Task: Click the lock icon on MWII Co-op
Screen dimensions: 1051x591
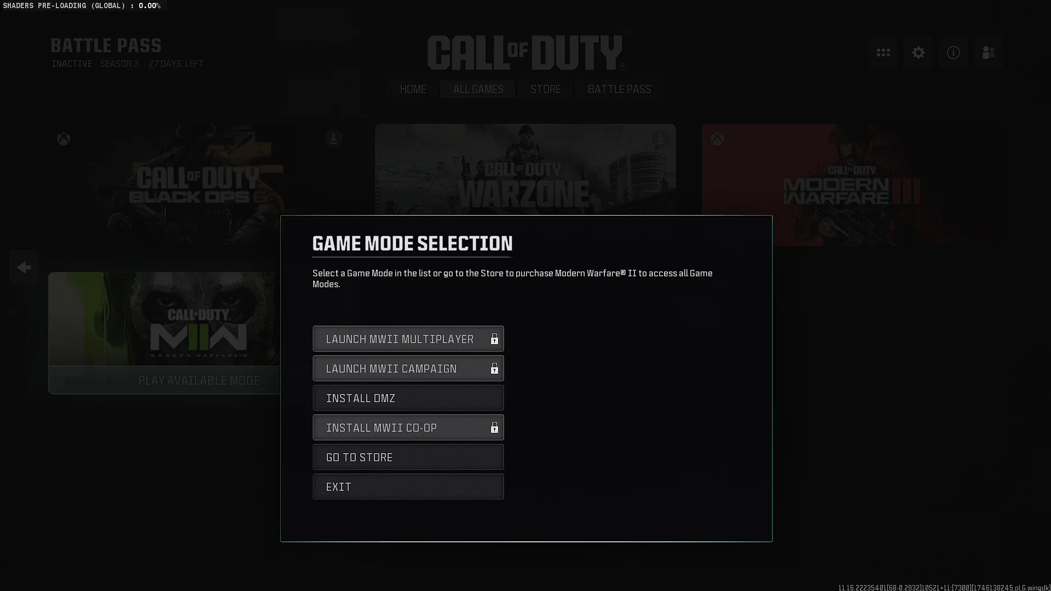Action: point(494,427)
